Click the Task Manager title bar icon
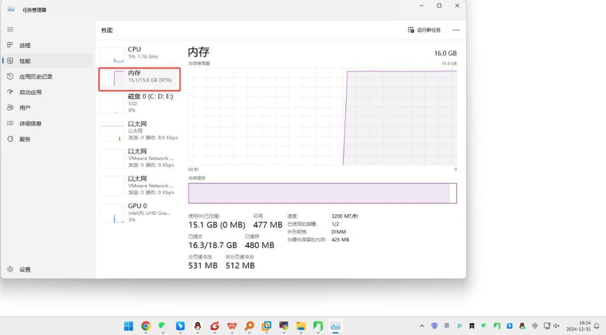 point(11,10)
